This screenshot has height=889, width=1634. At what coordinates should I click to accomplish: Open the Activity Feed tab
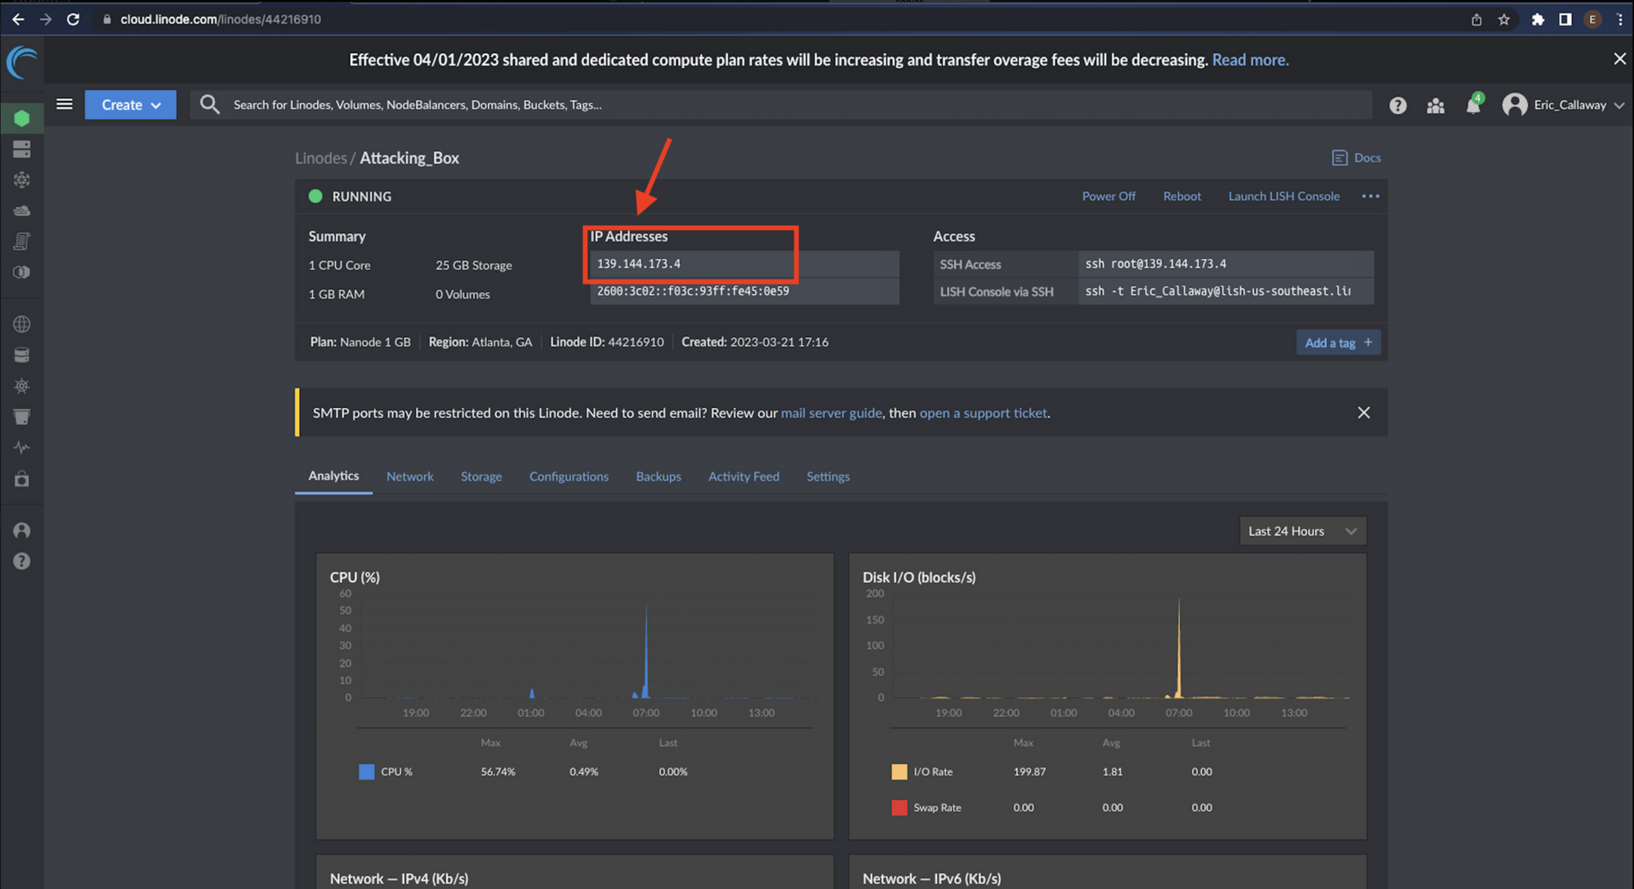(x=743, y=477)
